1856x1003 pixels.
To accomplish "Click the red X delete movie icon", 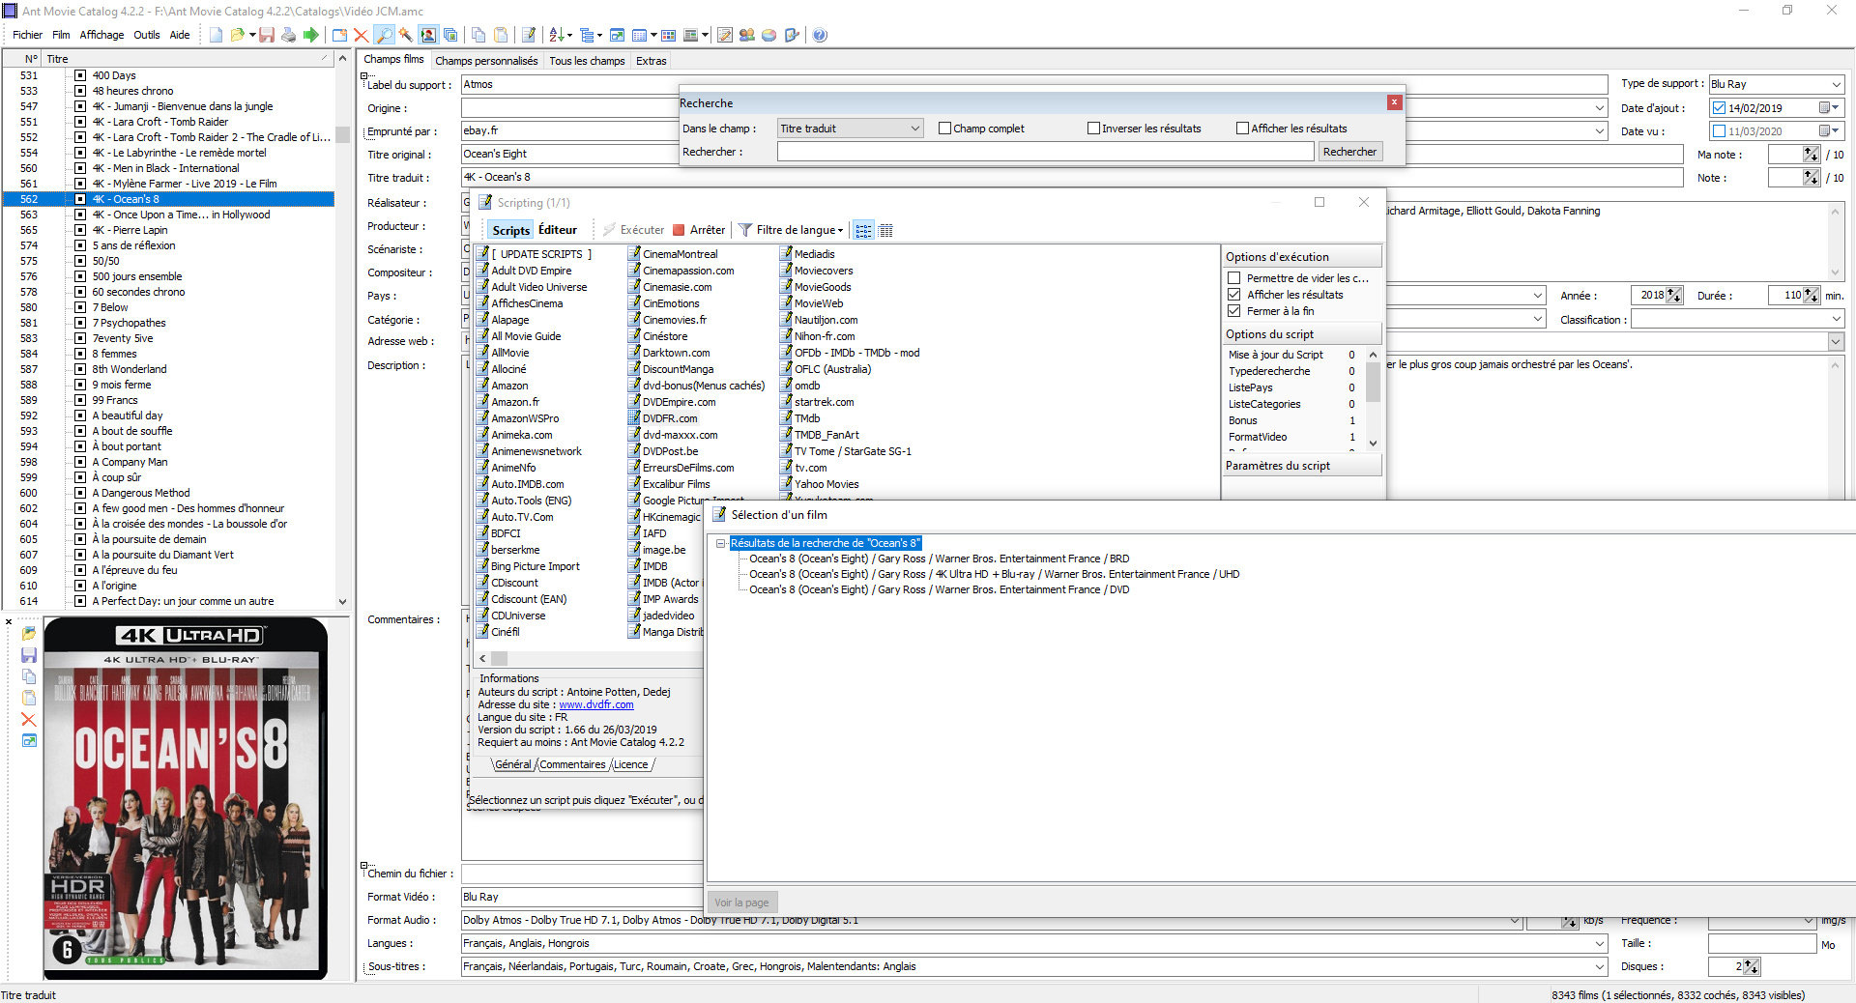I will 361,36.
